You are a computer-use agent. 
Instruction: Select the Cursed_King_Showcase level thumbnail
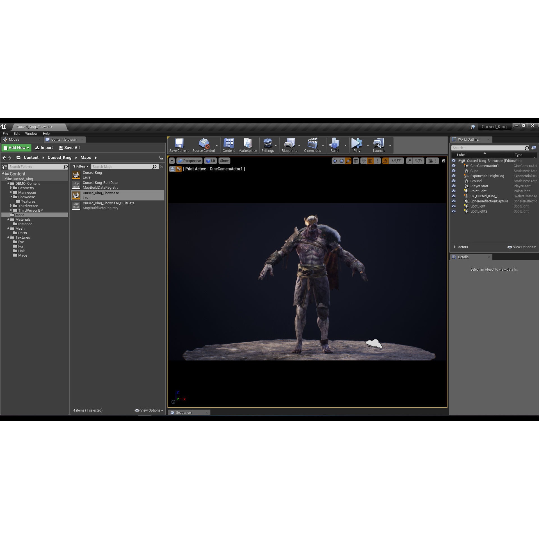[76, 195]
